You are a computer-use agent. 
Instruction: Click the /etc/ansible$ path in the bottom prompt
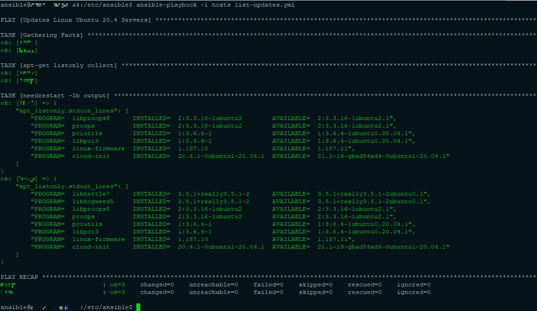coord(106,307)
